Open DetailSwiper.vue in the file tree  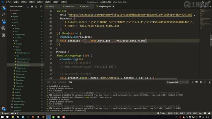point(24,53)
